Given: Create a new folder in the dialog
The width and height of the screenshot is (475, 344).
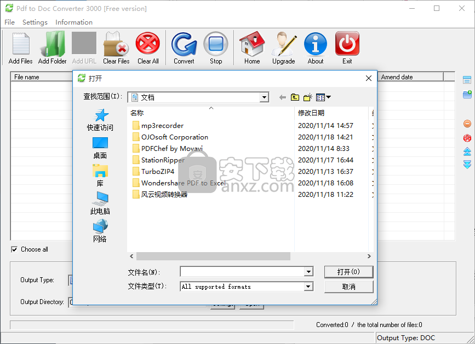Looking at the screenshot, I should coord(308,97).
